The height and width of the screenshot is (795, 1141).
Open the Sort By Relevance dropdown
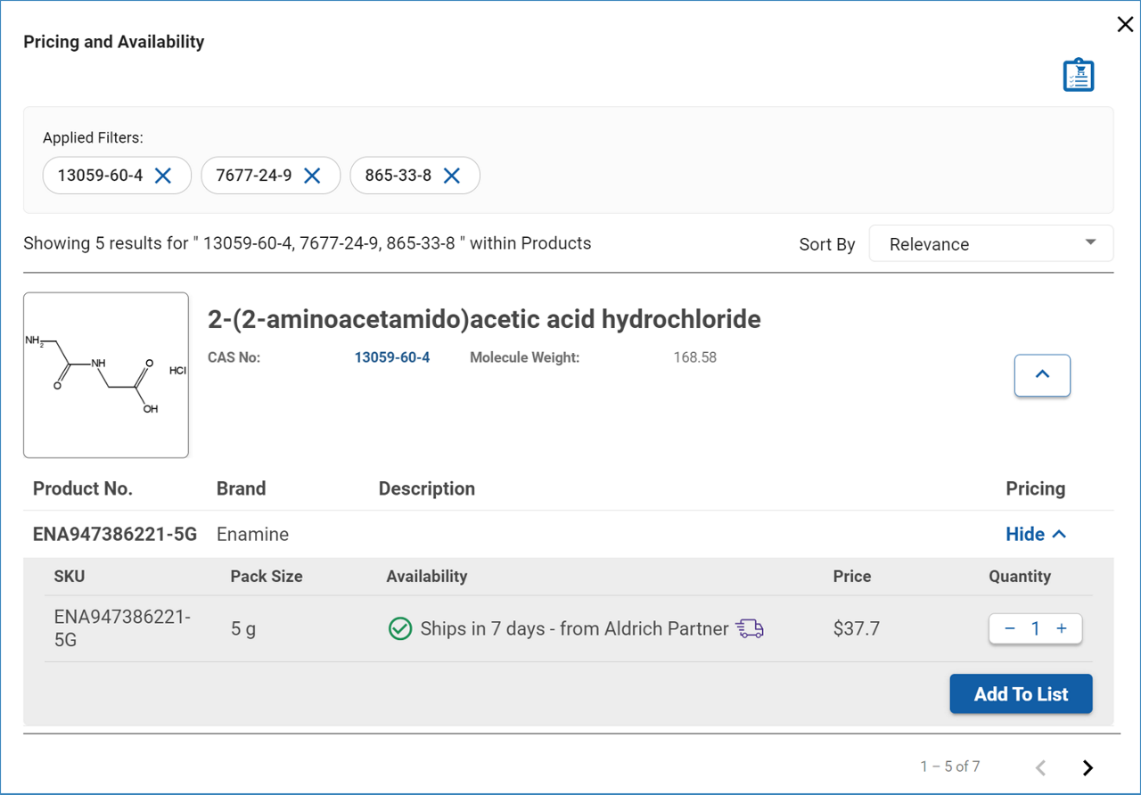tap(990, 243)
